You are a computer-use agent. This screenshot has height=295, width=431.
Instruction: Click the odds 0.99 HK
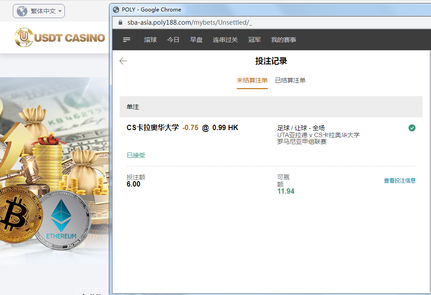click(225, 128)
